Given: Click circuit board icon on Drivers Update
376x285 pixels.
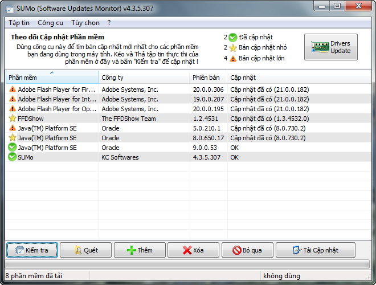Looking at the screenshot, I should pos(320,47).
